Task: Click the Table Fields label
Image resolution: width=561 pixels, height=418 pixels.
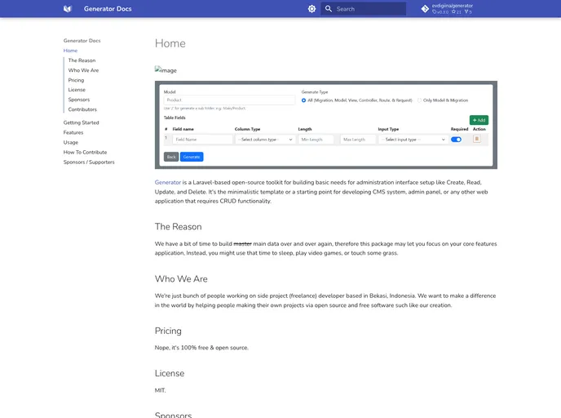Action: (174, 118)
